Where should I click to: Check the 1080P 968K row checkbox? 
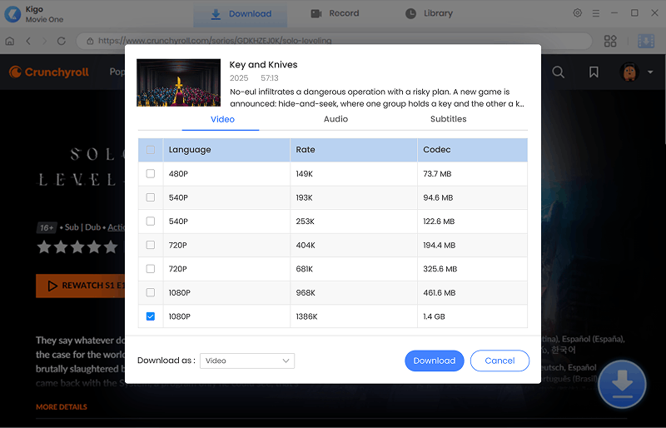(x=151, y=292)
